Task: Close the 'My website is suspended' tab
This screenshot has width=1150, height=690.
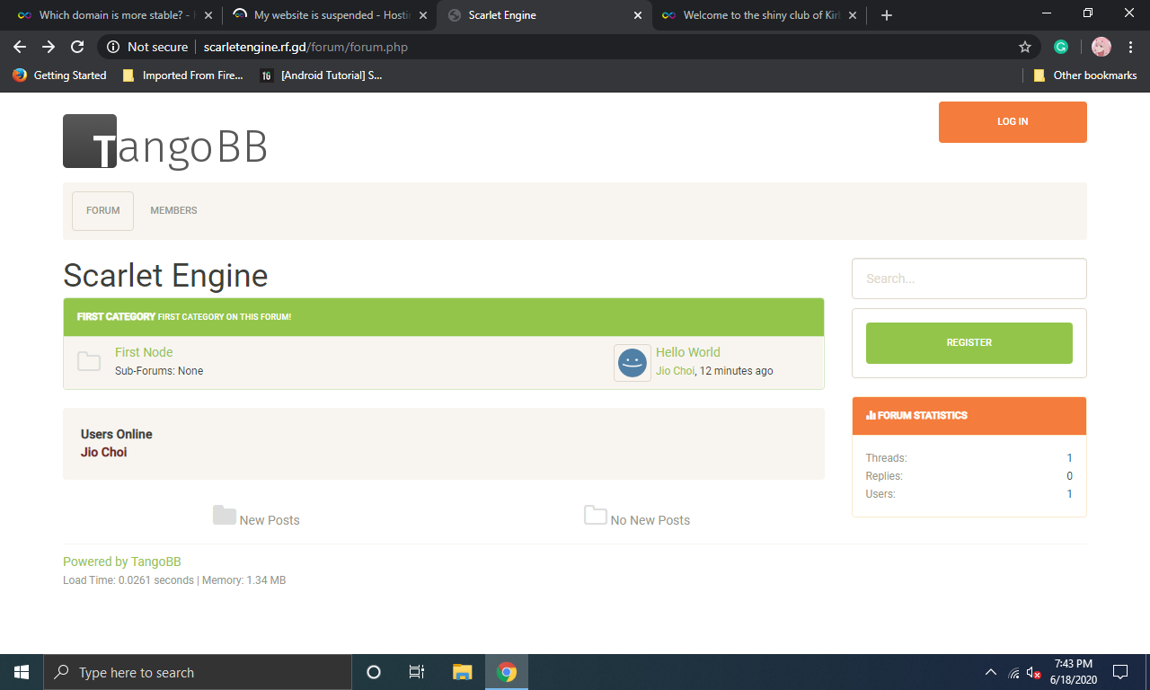Action: click(x=423, y=15)
